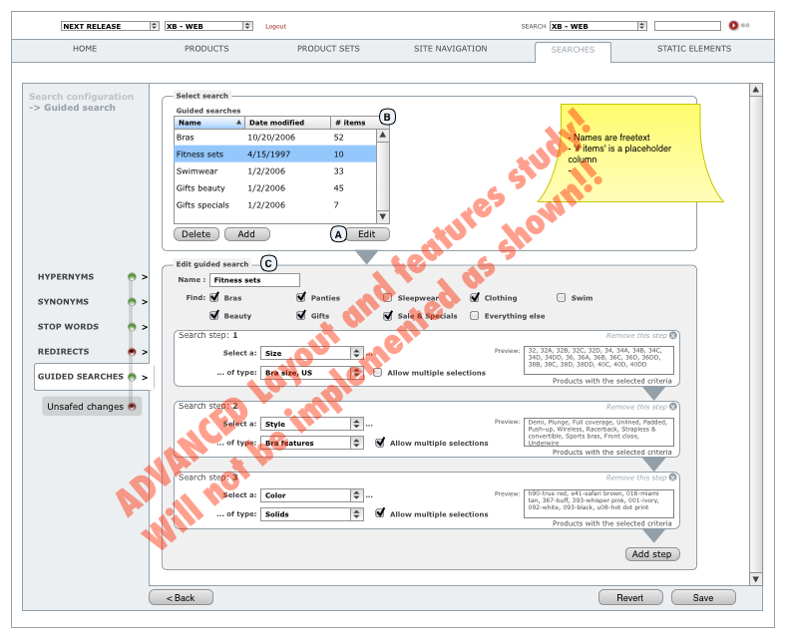Enable the Swim checkbox
786x638 pixels.
point(562,298)
